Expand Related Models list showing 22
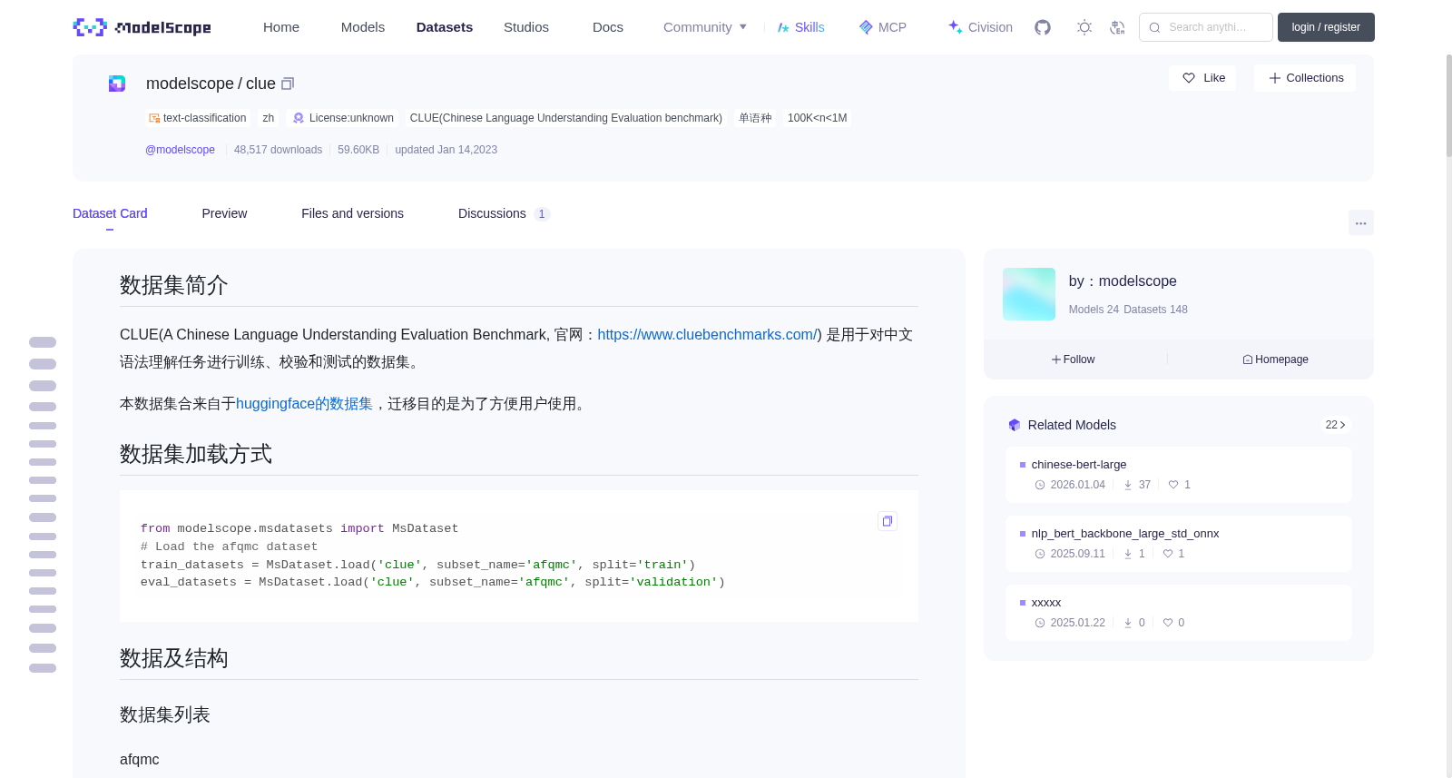 pyautogui.click(x=1335, y=425)
